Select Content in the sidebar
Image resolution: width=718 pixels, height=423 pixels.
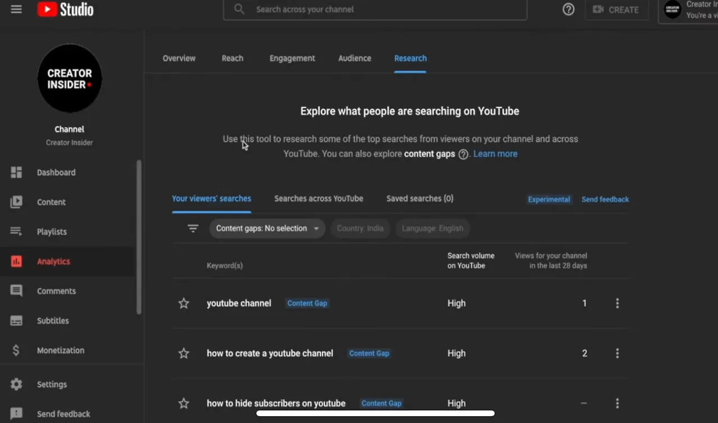click(51, 202)
